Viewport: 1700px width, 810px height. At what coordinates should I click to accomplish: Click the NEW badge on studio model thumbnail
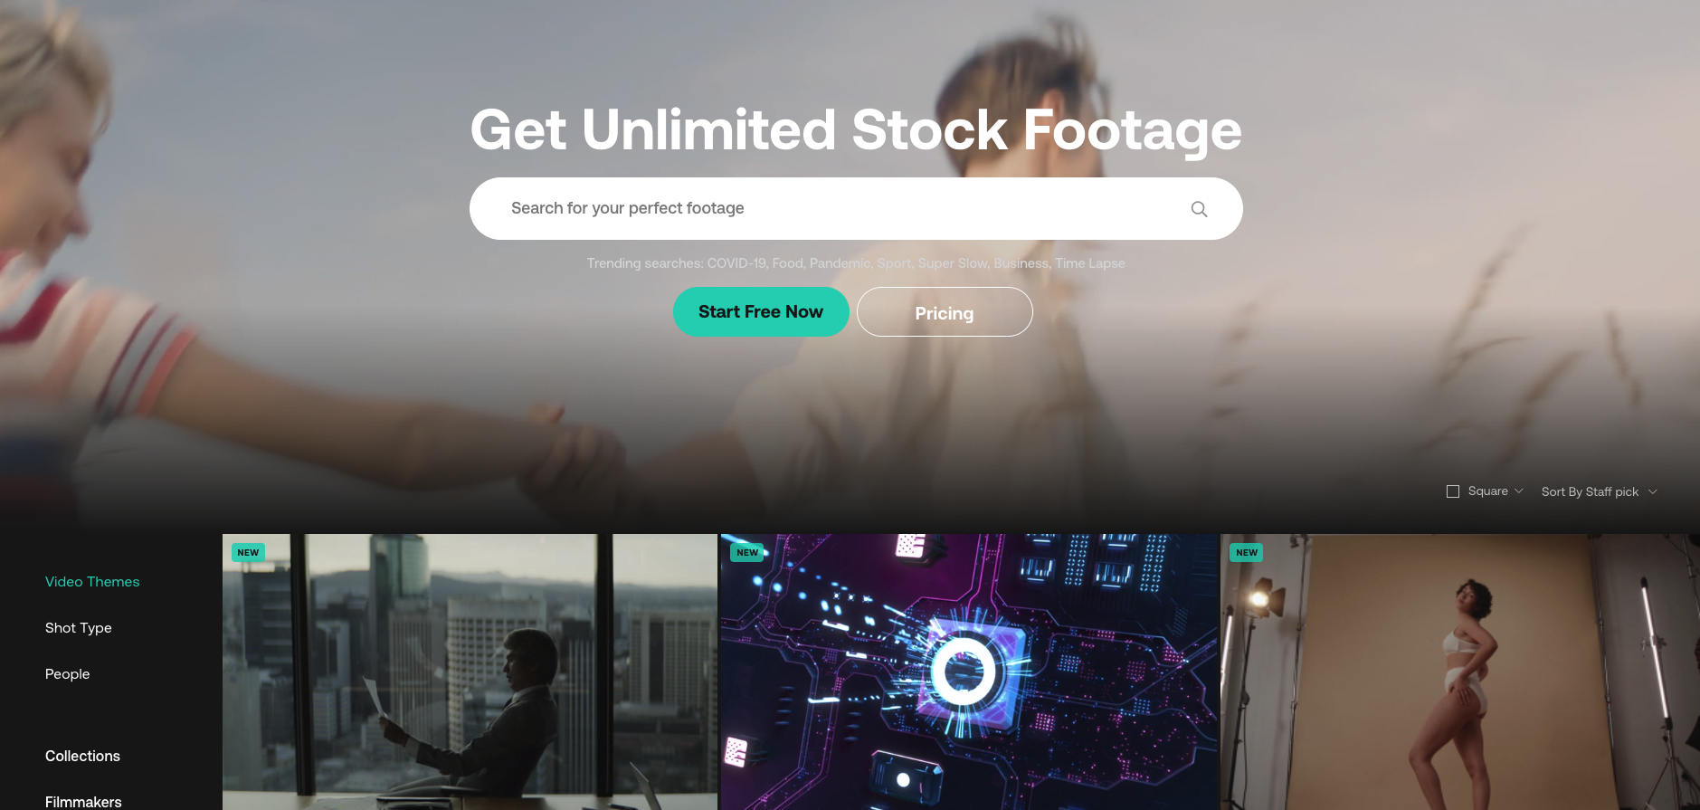coord(1247,552)
